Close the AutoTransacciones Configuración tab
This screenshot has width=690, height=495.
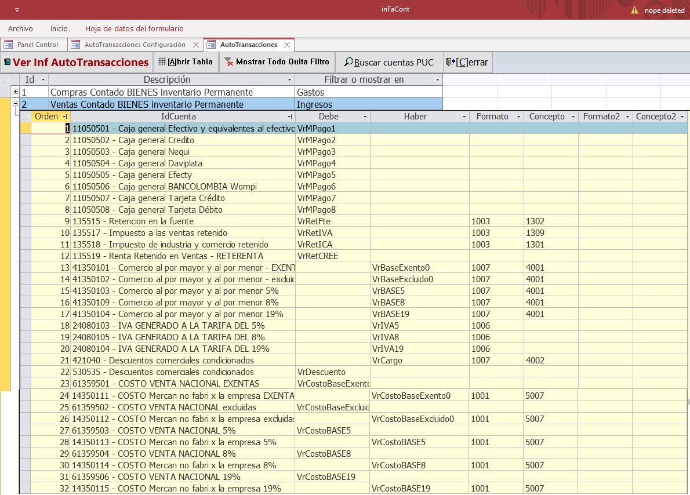195,45
